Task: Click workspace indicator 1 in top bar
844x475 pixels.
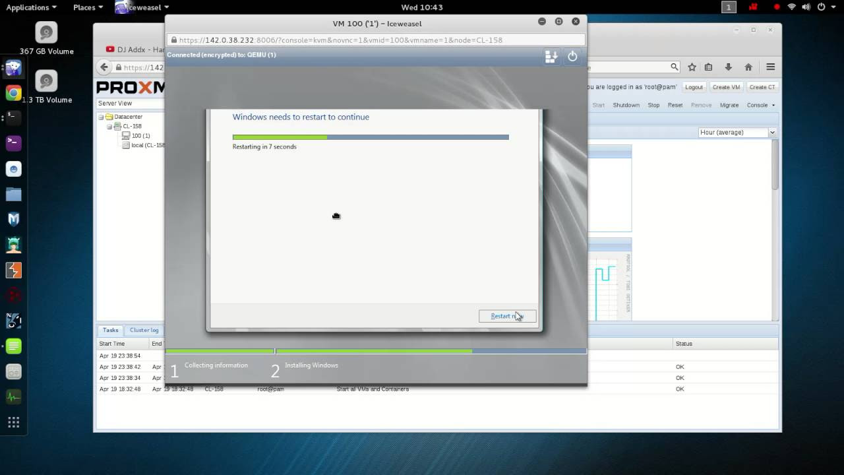Action: tap(729, 7)
